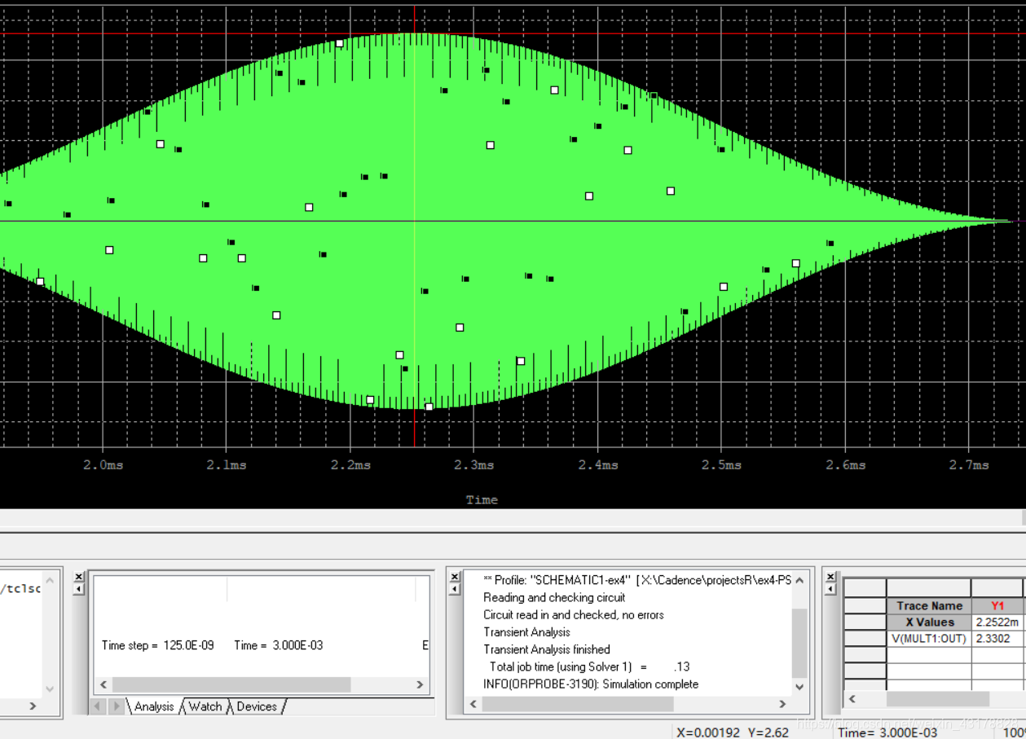Click the cursor table horizontal scrollbar thumb
The width and height of the screenshot is (1026, 739).
tap(937, 698)
